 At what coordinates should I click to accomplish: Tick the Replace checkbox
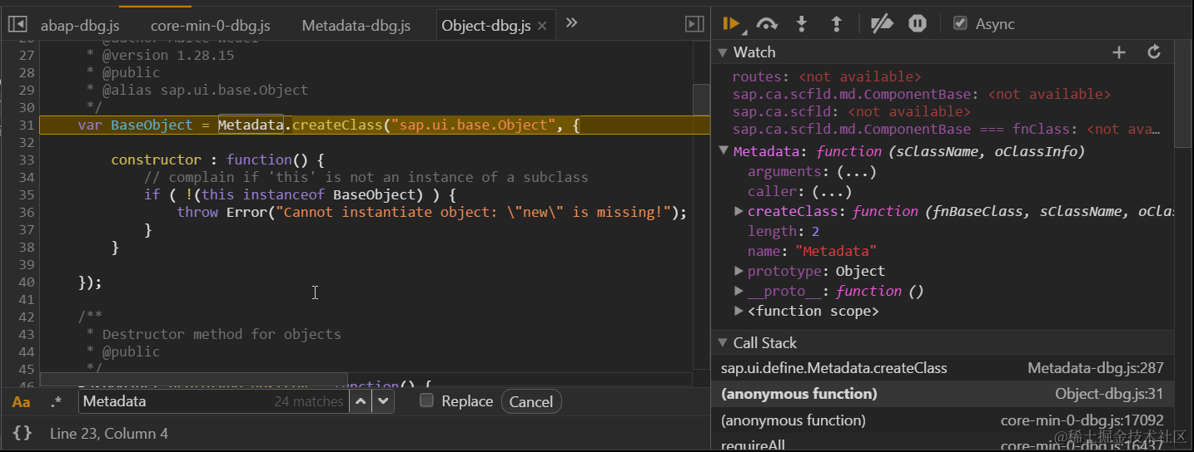(x=427, y=400)
